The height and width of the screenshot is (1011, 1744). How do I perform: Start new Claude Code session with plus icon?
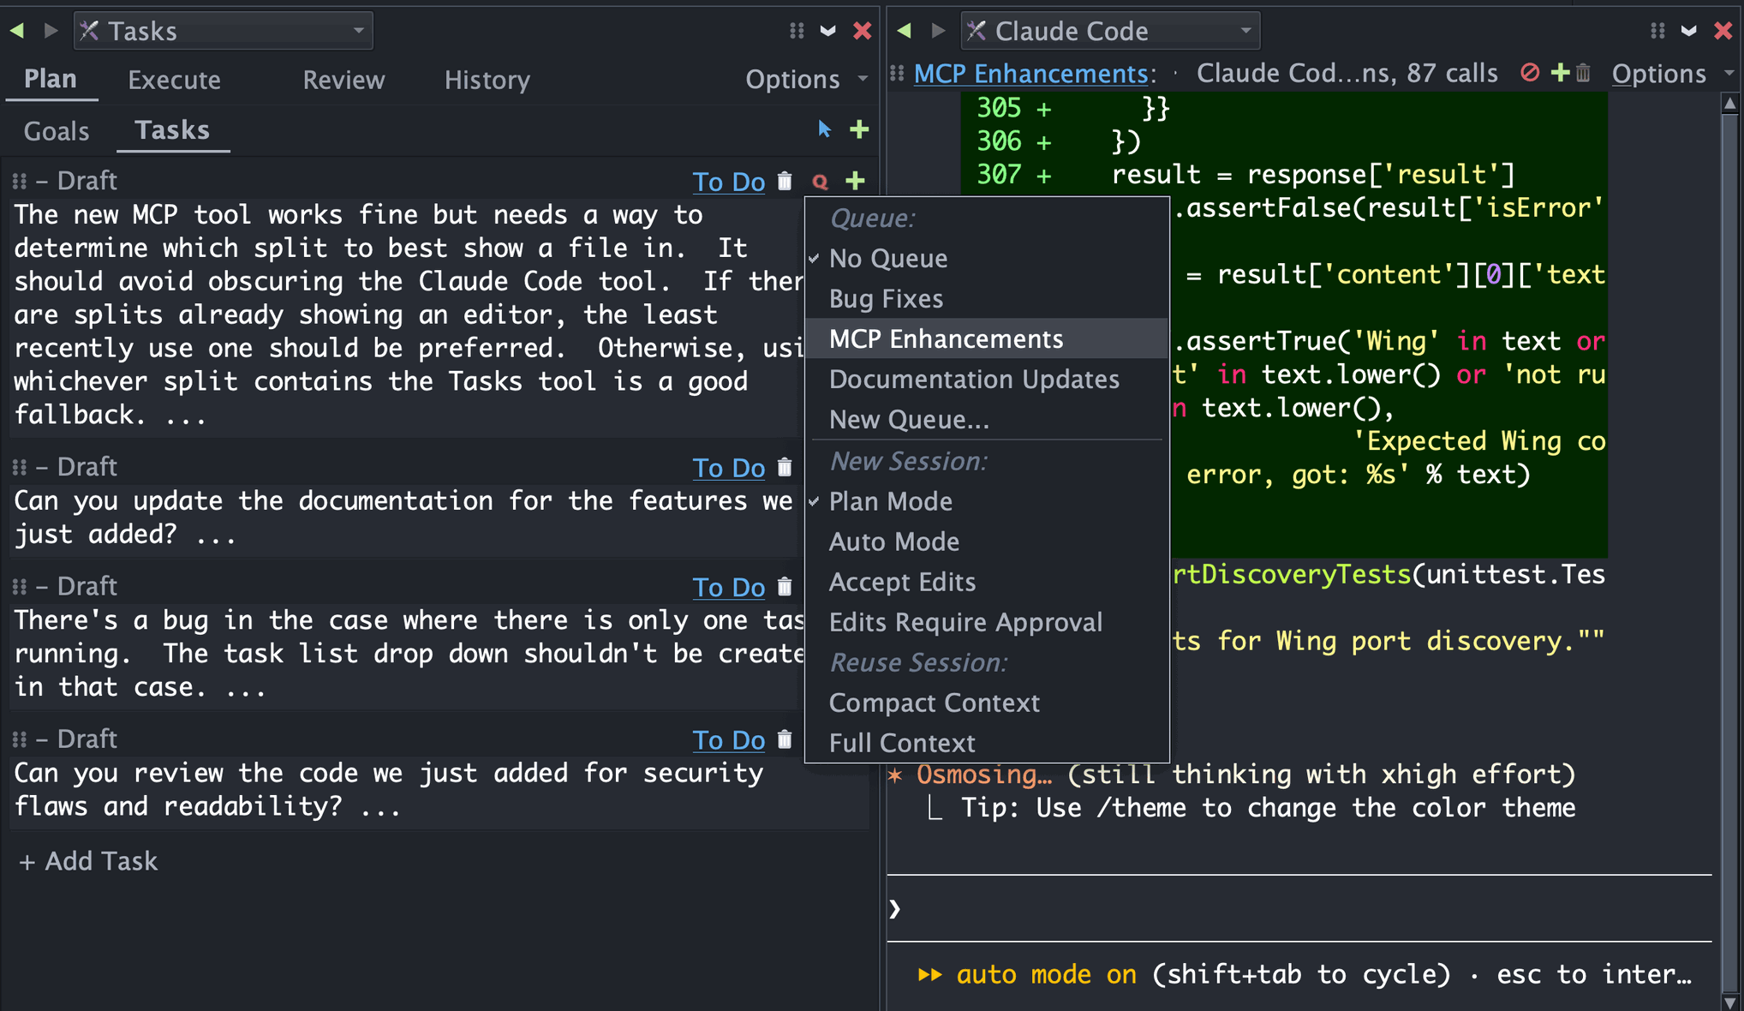click(x=1561, y=73)
